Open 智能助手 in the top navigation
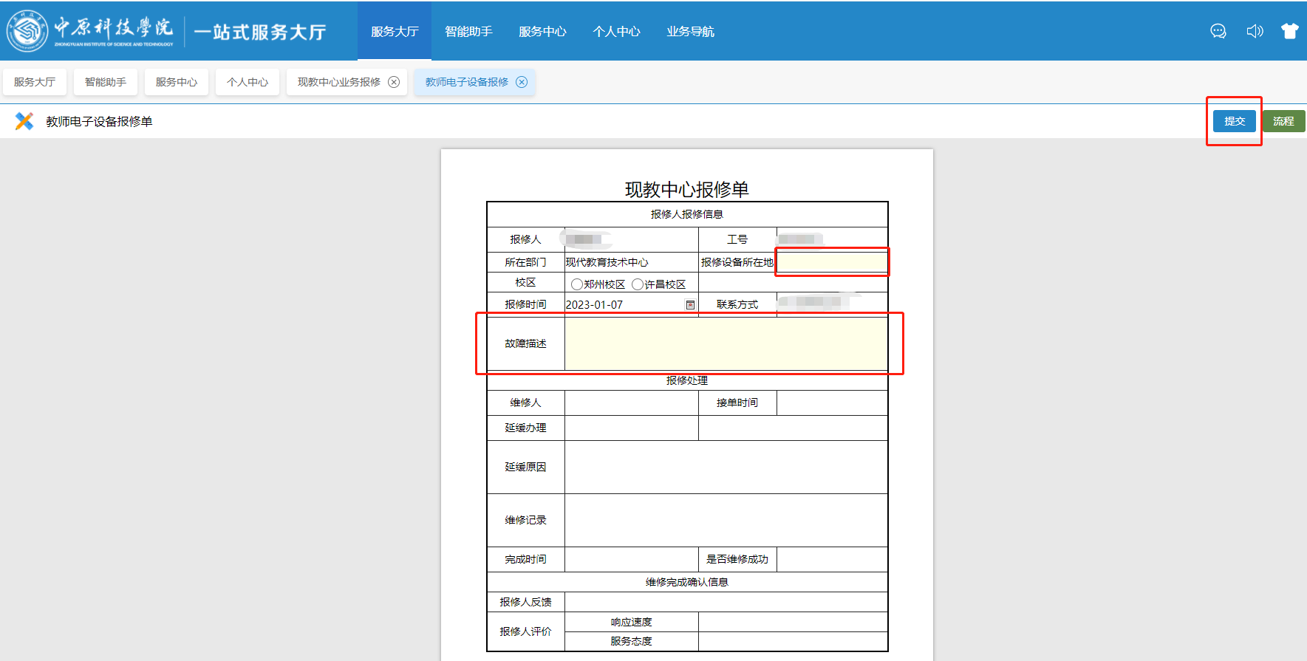The height and width of the screenshot is (661, 1307). click(x=468, y=31)
